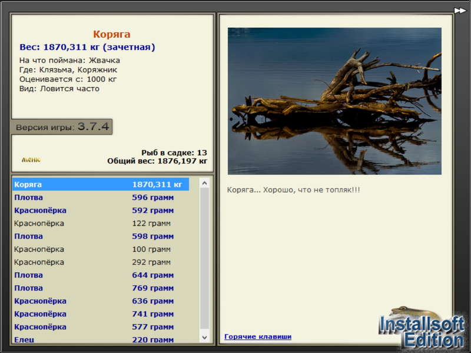The width and height of the screenshot is (471, 353).
Task: Click the driftwood snag photo
Action: tap(334, 101)
